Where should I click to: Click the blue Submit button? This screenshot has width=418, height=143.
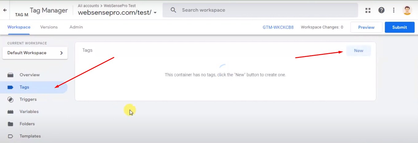pyautogui.click(x=400, y=27)
